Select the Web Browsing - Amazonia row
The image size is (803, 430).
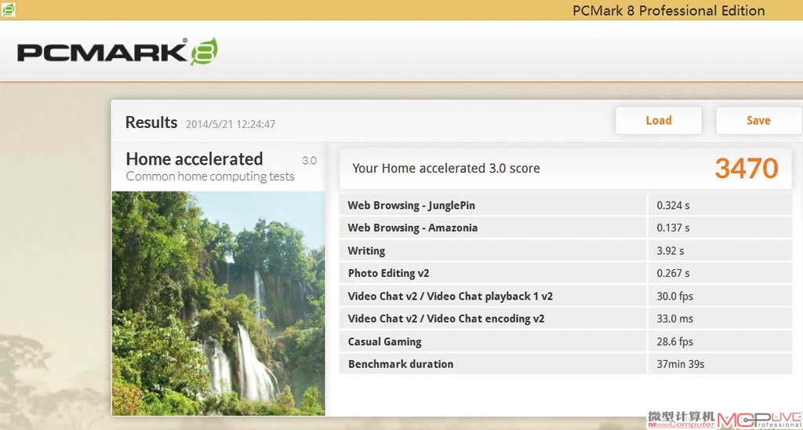pyautogui.click(x=565, y=228)
